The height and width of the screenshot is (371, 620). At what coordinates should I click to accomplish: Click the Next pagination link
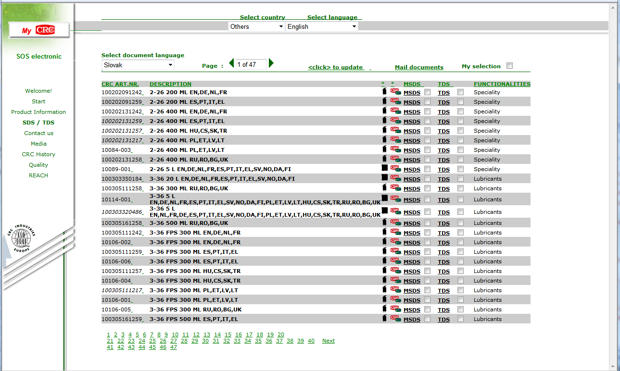(329, 341)
